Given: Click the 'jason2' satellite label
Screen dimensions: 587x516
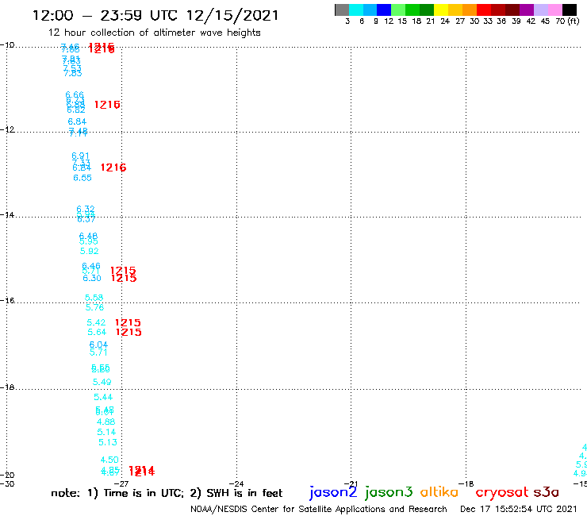Looking at the screenshot, I should (333, 492).
